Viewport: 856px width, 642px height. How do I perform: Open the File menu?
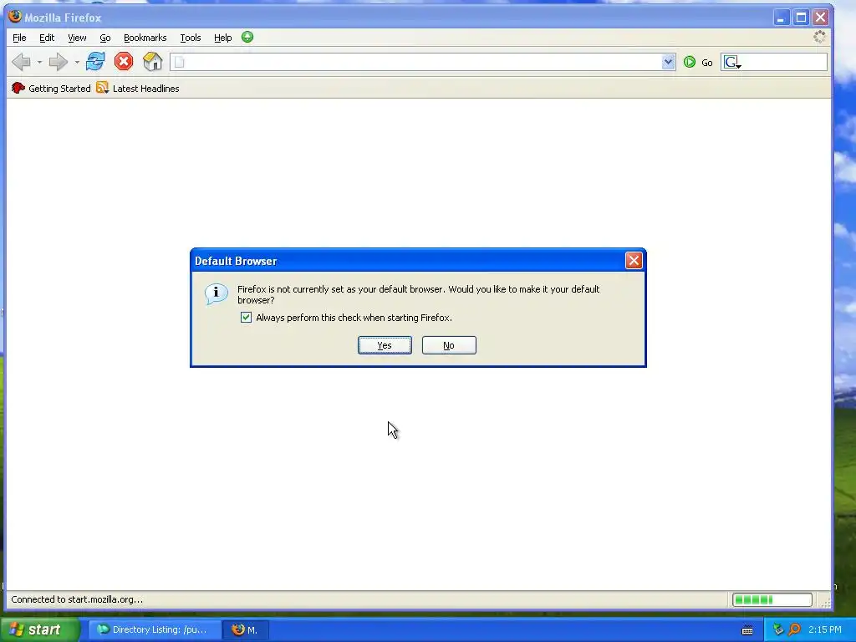(19, 38)
